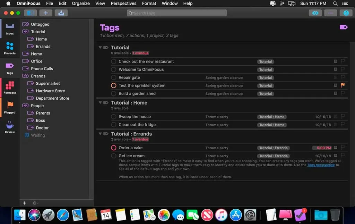Click the Tutorial : Home tag on Sweep the house

pos(272,117)
